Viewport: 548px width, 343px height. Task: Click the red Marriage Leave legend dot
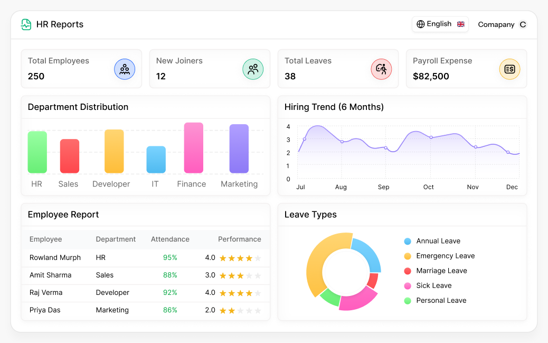pos(408,271)
